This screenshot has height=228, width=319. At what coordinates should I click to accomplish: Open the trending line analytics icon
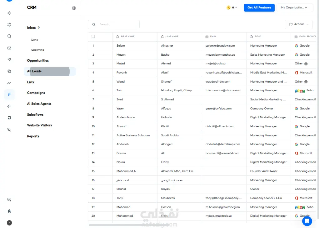point(9,83)
